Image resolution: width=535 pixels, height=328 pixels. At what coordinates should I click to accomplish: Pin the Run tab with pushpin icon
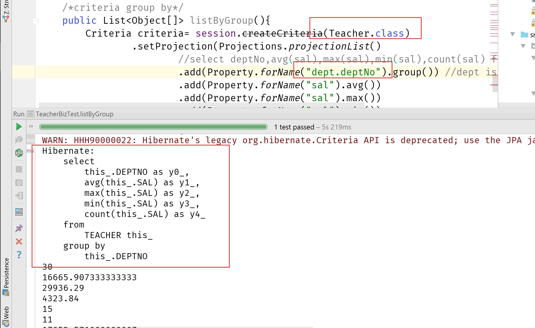(x=19, y=228)
